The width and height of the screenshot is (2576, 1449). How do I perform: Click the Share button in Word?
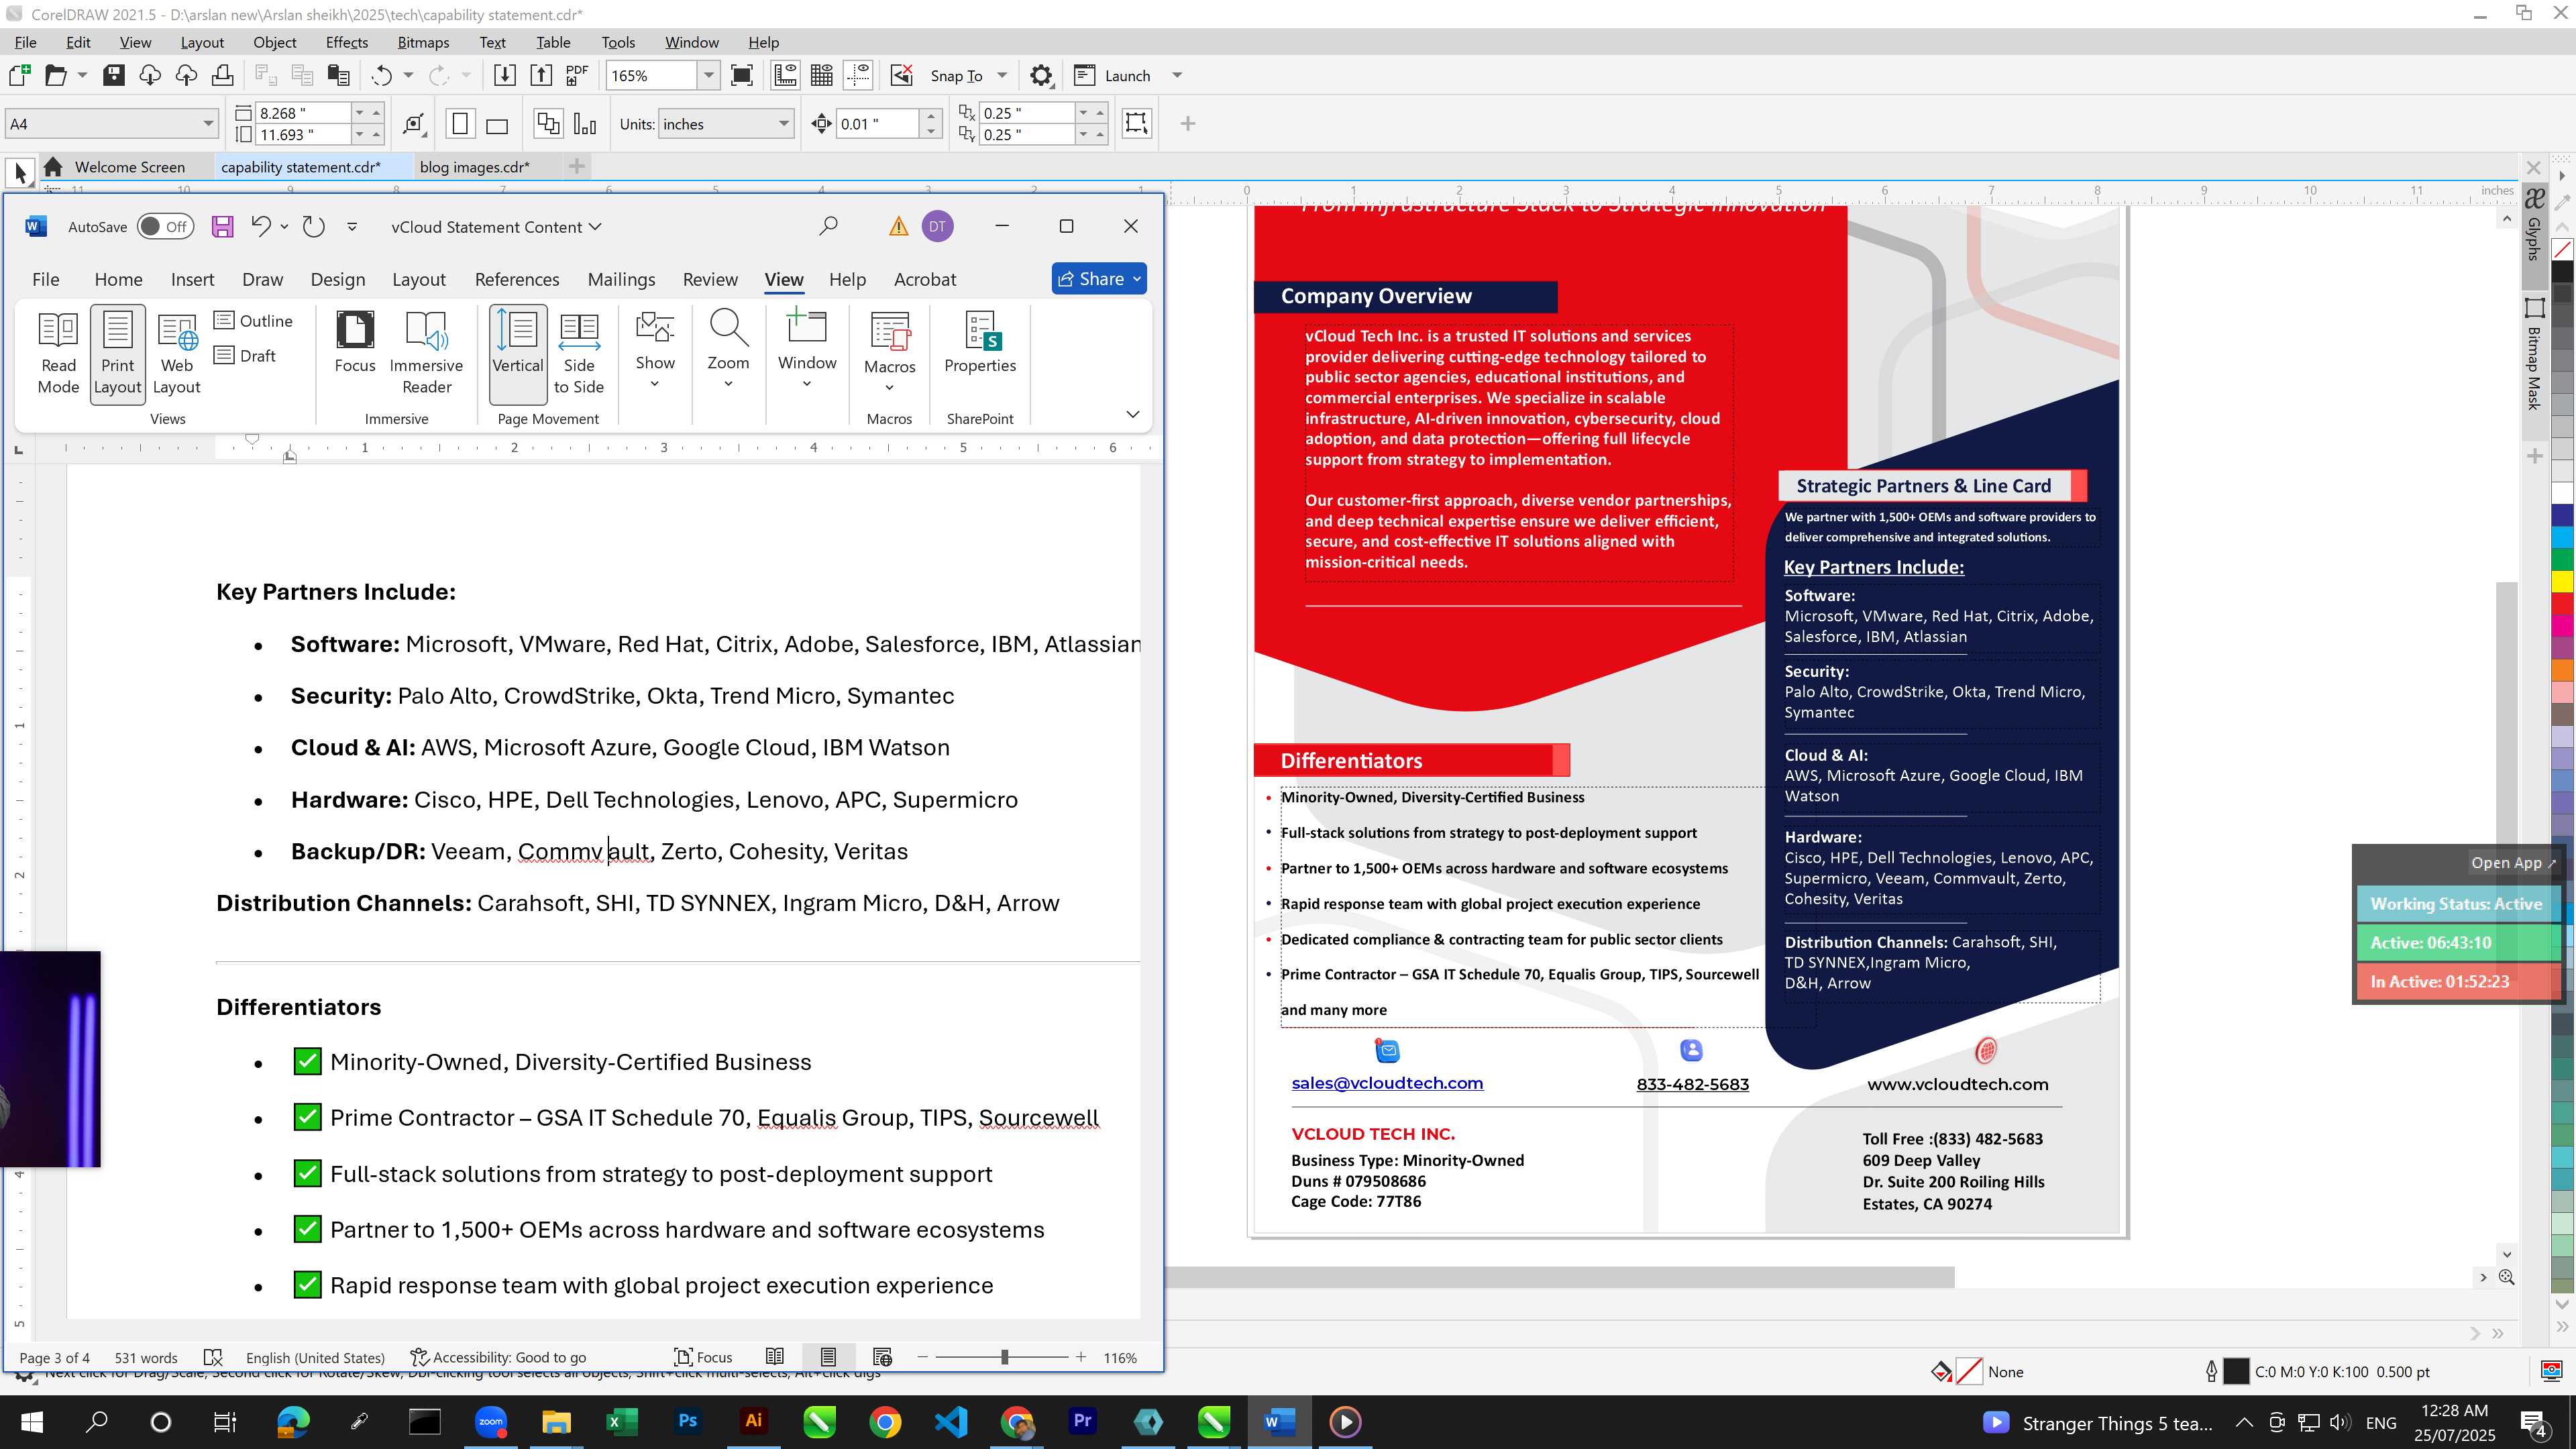tap(1099, 279)
